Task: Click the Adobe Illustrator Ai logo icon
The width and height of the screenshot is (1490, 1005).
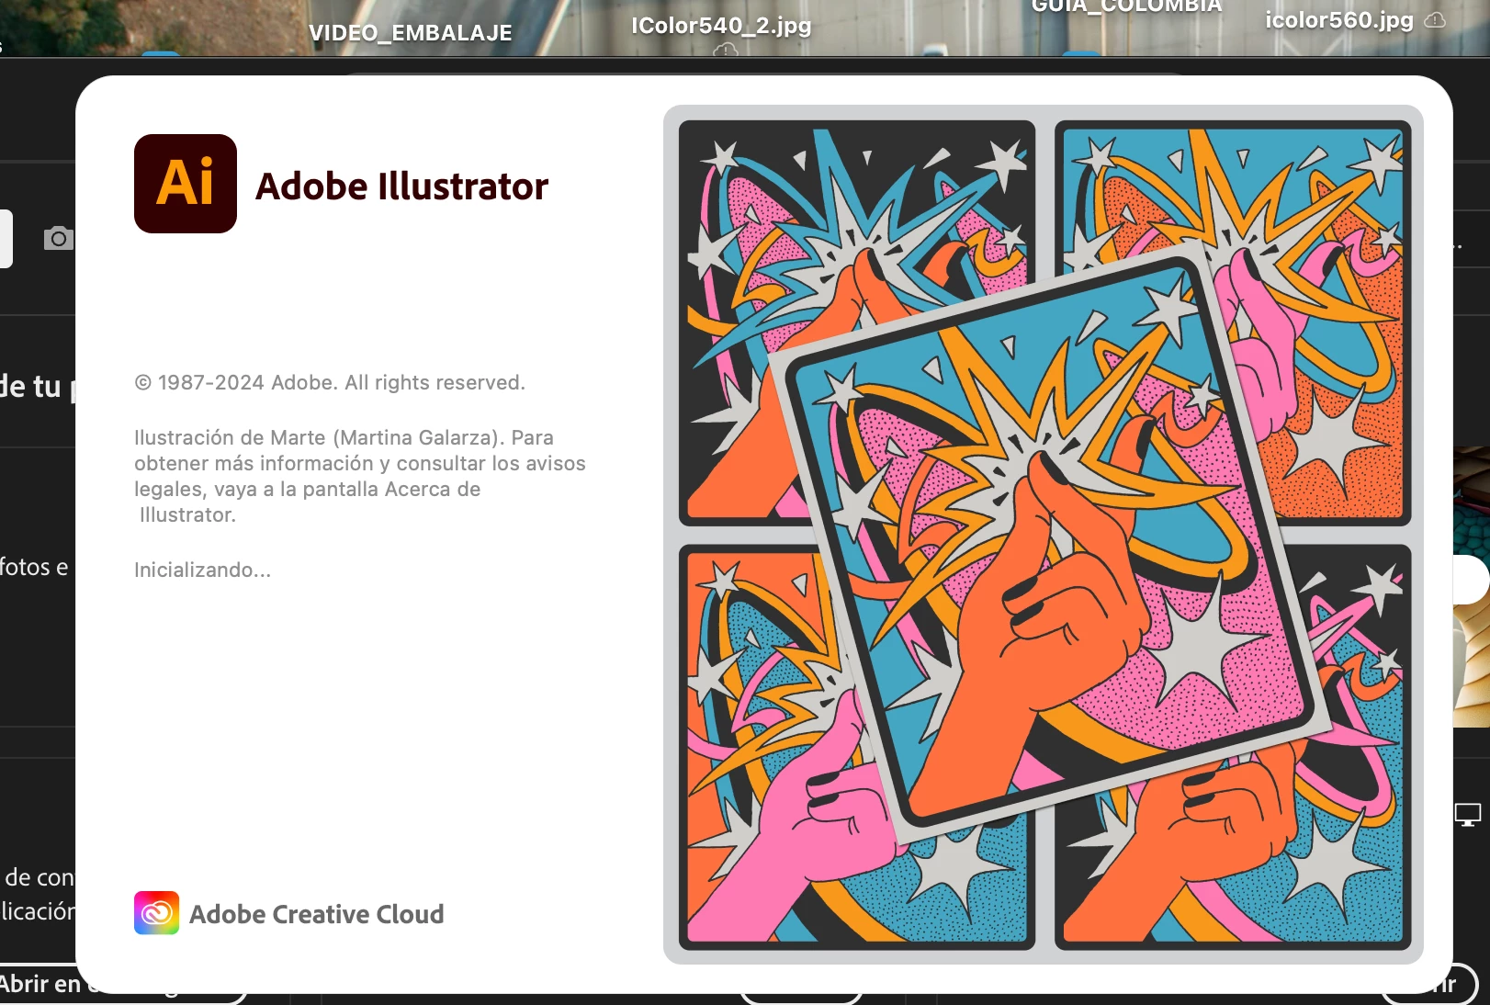Action: (186, 184)
